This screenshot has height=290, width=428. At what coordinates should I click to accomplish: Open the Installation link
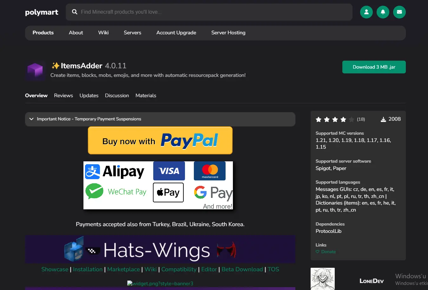coord(88,269)
